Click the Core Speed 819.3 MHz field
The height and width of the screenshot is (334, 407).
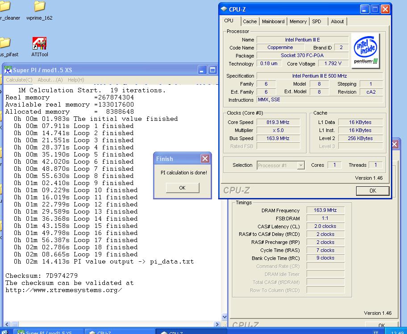pyautogui.click(x=278, y=122)
